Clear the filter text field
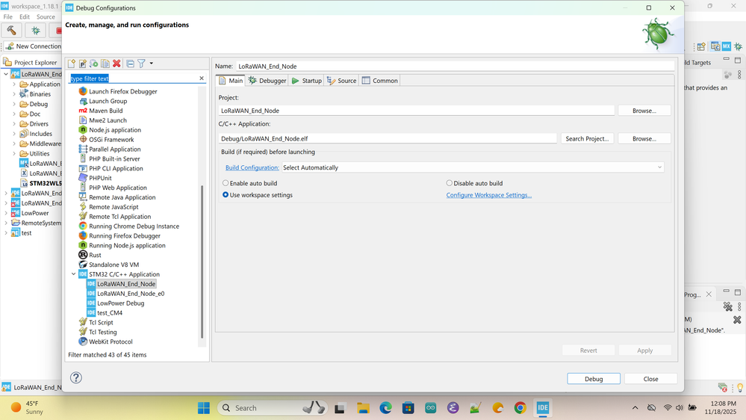746x420 pixels. [202, 78]
